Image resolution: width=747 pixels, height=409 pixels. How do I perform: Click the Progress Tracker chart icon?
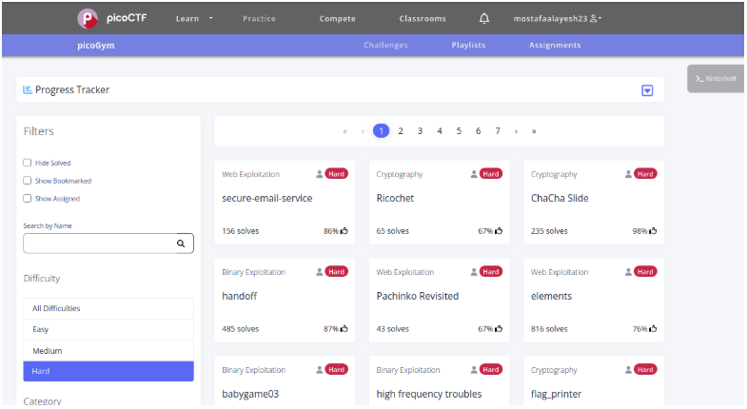click(28, 89)
